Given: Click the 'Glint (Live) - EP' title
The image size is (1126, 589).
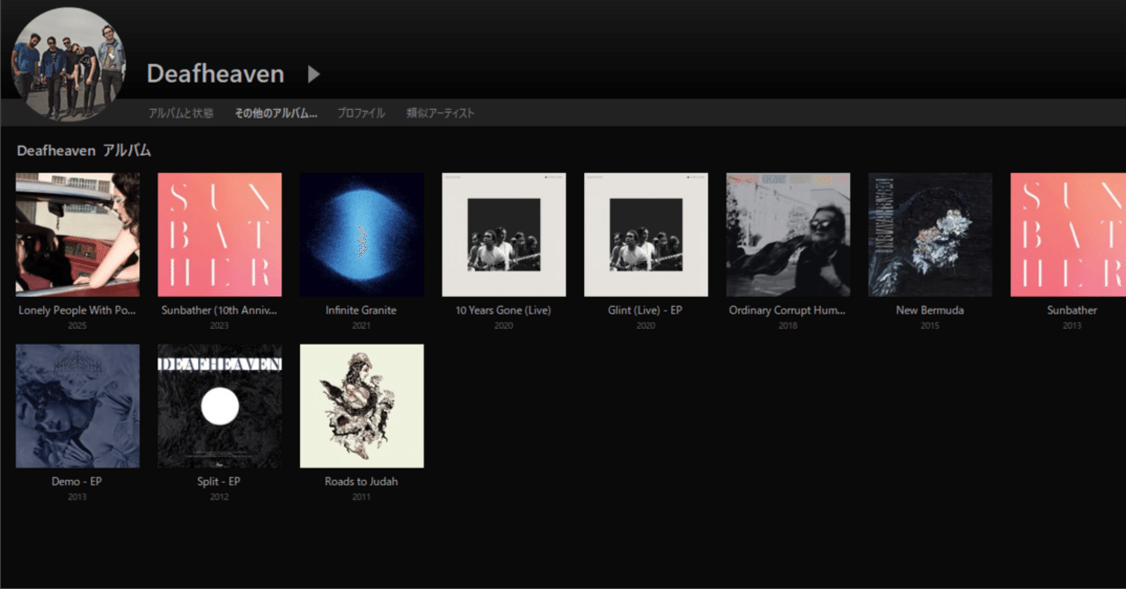Looking at the screenshot, I should (x=645, y=310).
